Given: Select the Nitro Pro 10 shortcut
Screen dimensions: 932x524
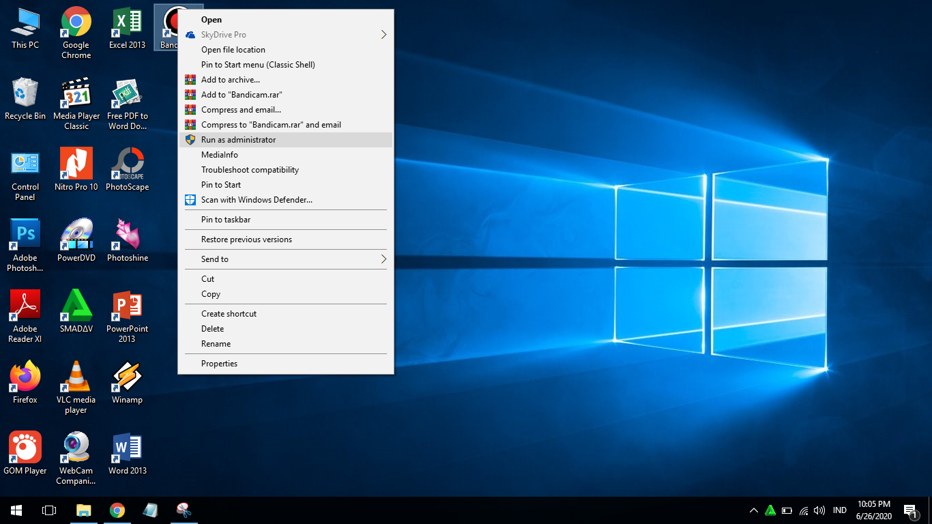Looking at the screenshot, I should 76,171.
